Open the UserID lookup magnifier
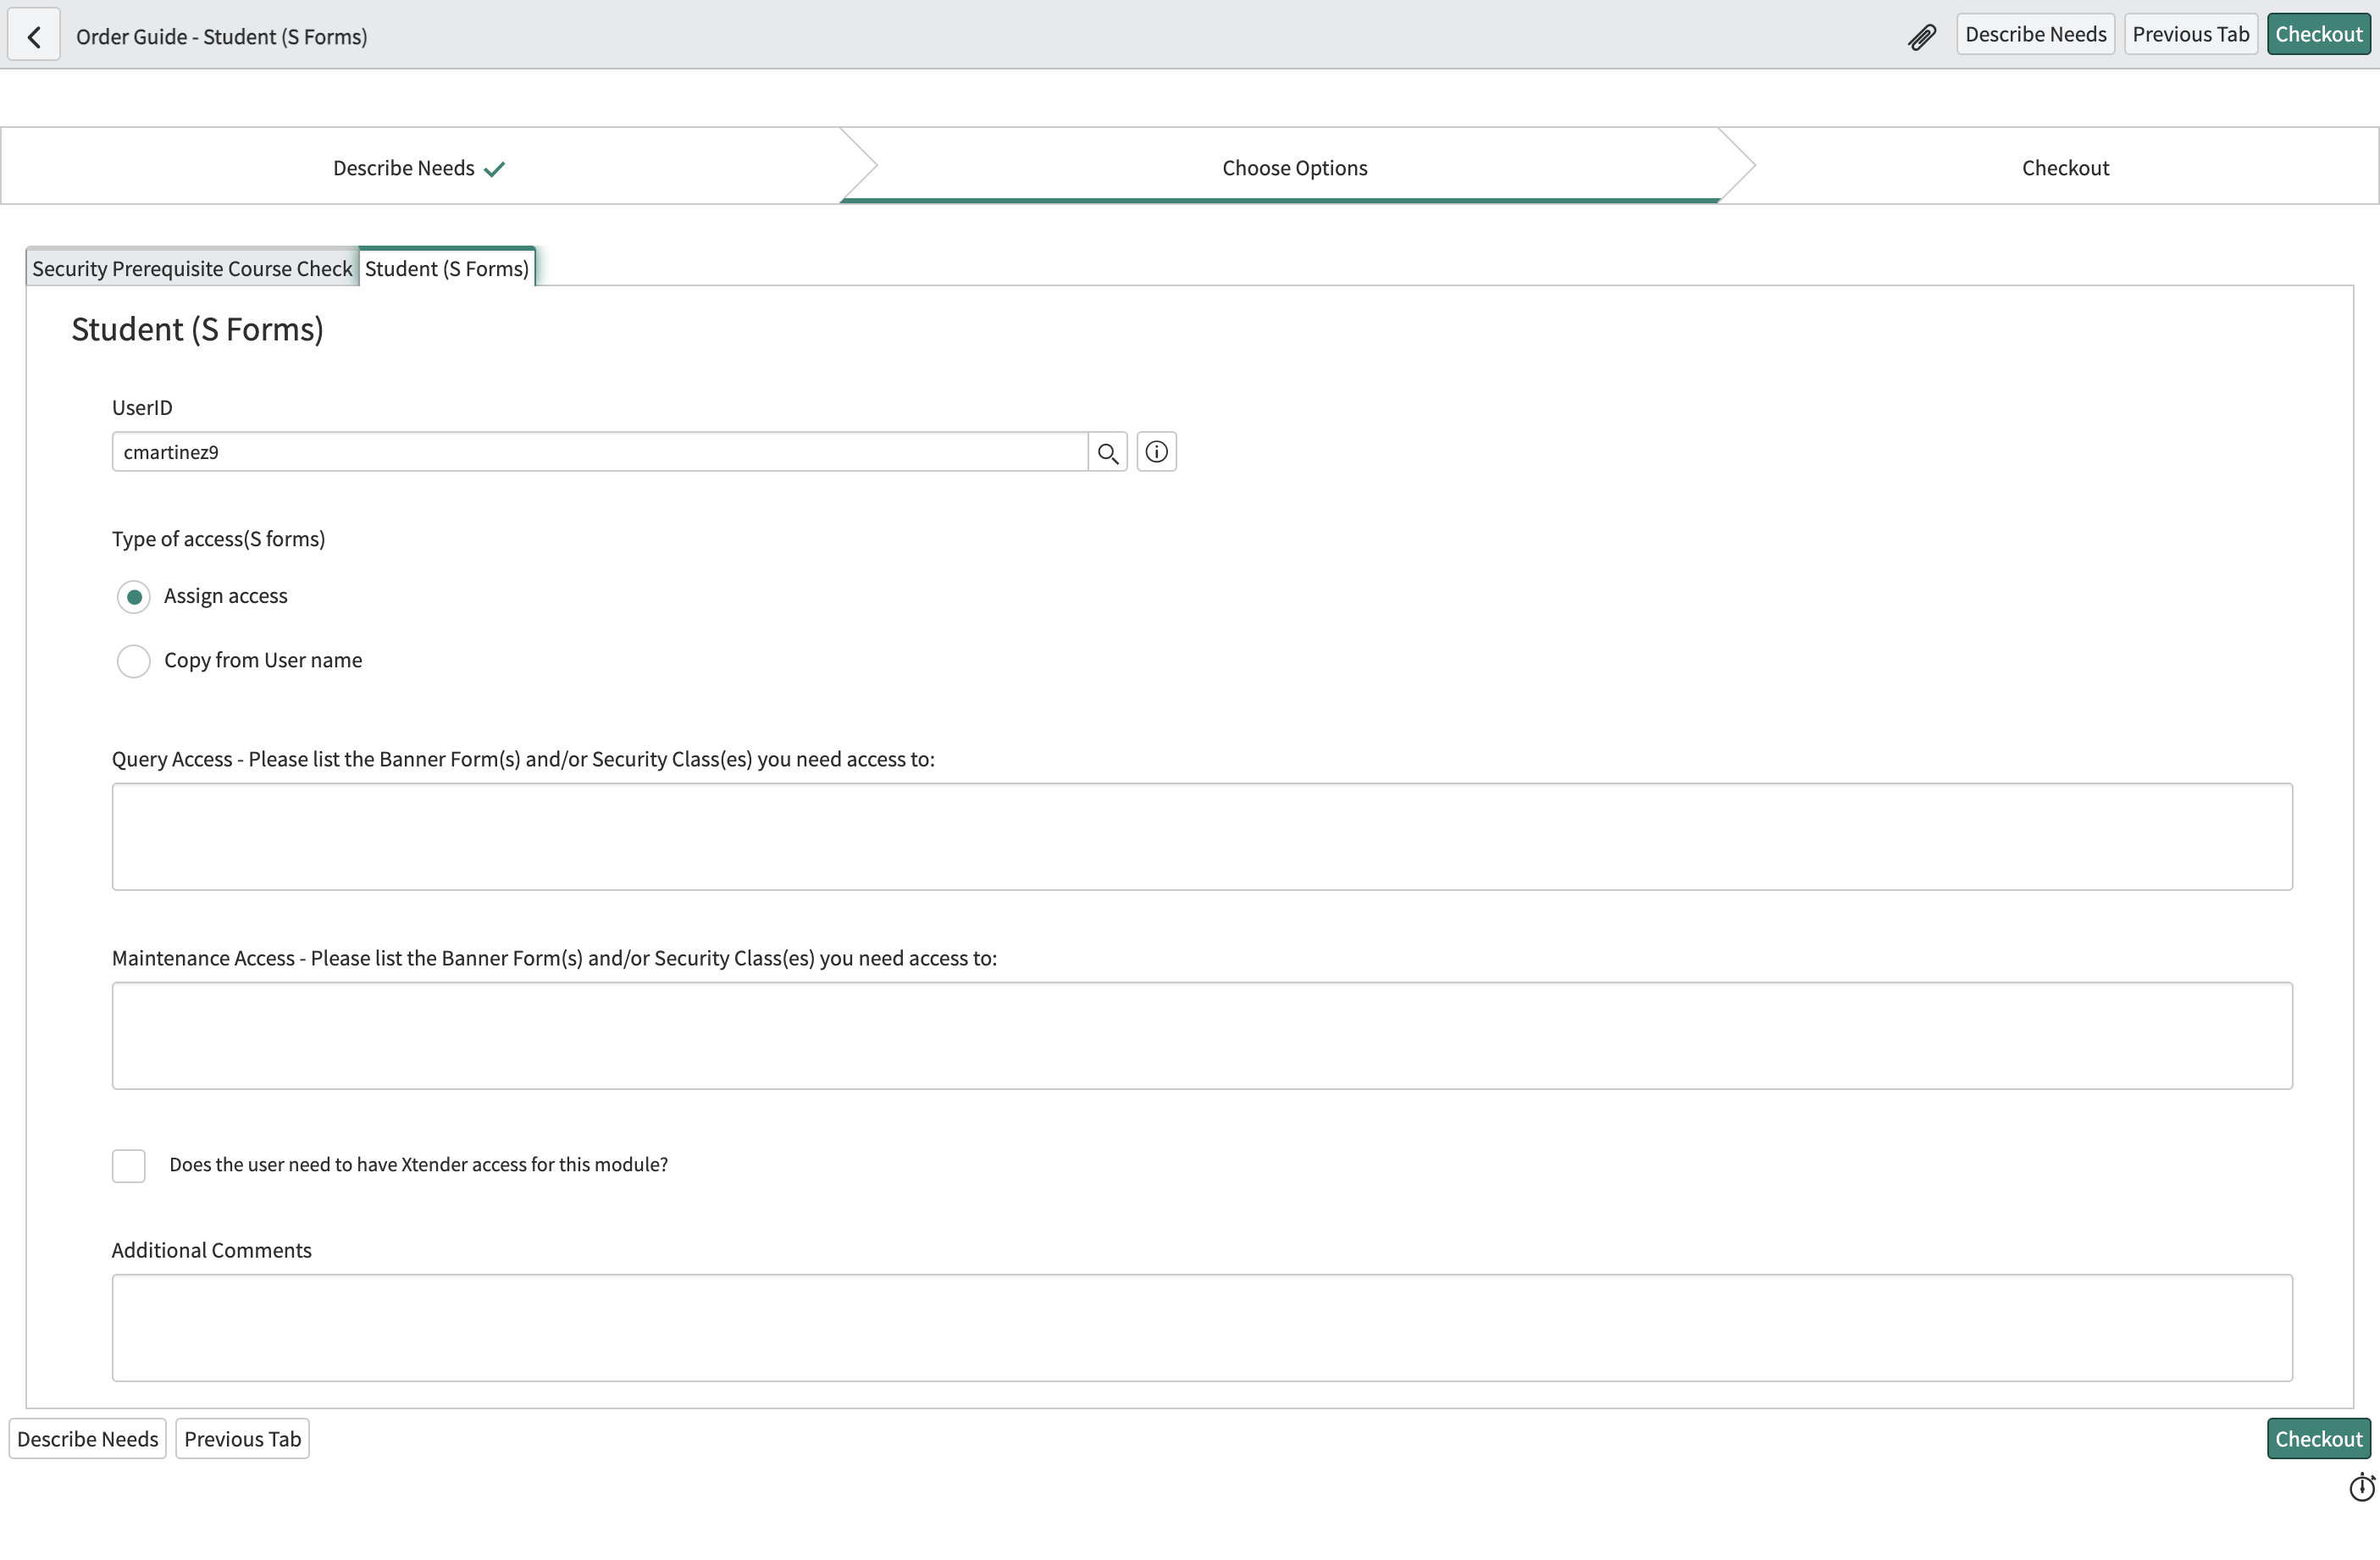The image size is (2380, 1560). point(1107,452)
